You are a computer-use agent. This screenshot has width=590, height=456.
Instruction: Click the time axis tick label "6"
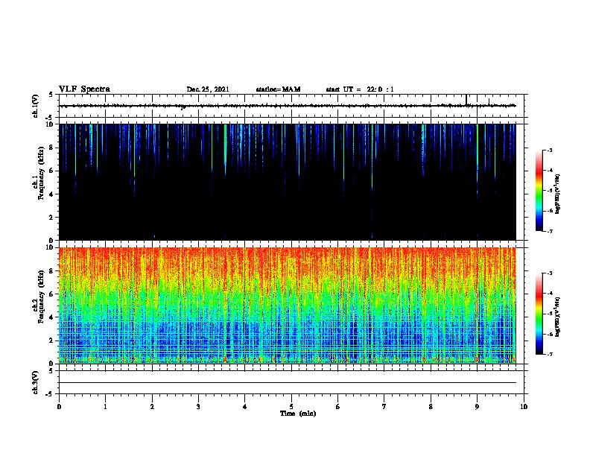pos(338,407)
